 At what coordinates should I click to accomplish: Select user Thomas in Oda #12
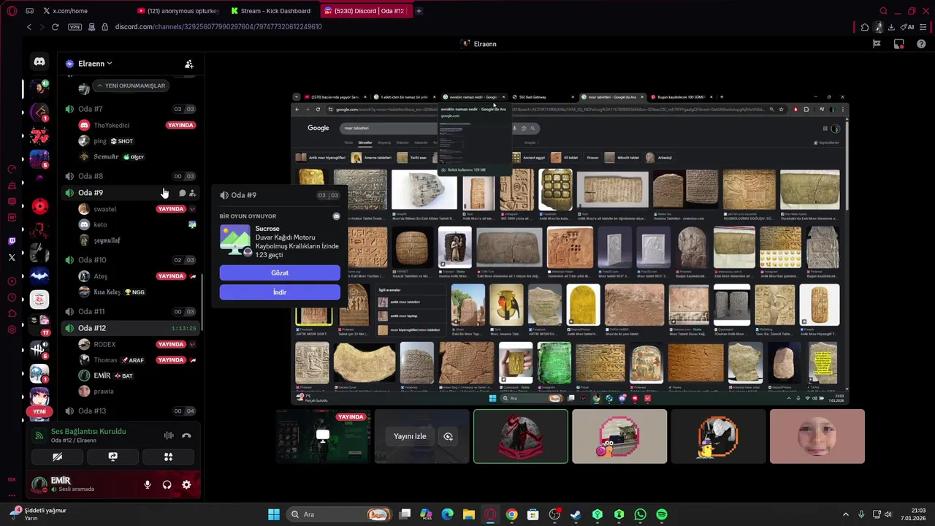coord(105,360)
